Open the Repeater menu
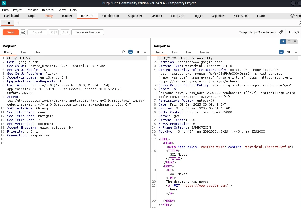The height and width of the screenshot is (208, 301). [x=48, y=10]
